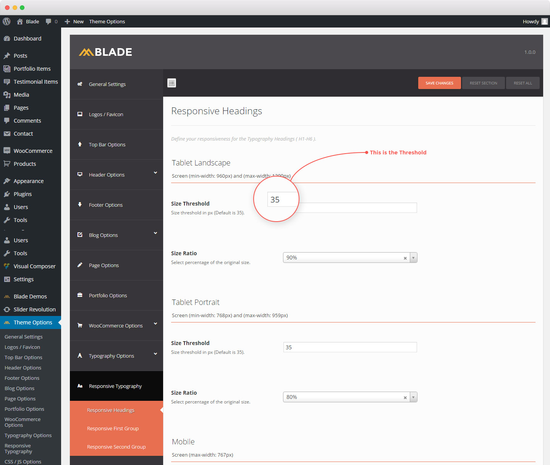
Task: Open General Settings gear icon section
Action: click(x=80, y=84)
